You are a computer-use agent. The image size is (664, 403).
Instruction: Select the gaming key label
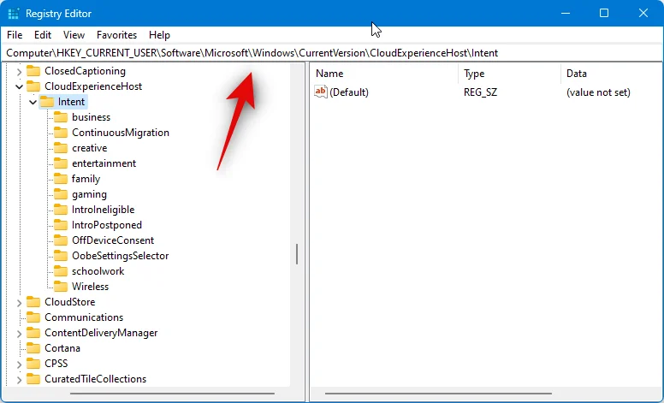pos(89,194)
